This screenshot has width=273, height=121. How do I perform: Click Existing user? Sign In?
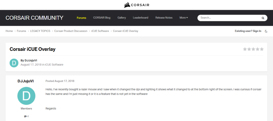tap(248, 31)
